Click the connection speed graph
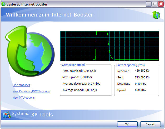Image resolution: width=165 pixels, height=129 pixels. pos(109,46)
